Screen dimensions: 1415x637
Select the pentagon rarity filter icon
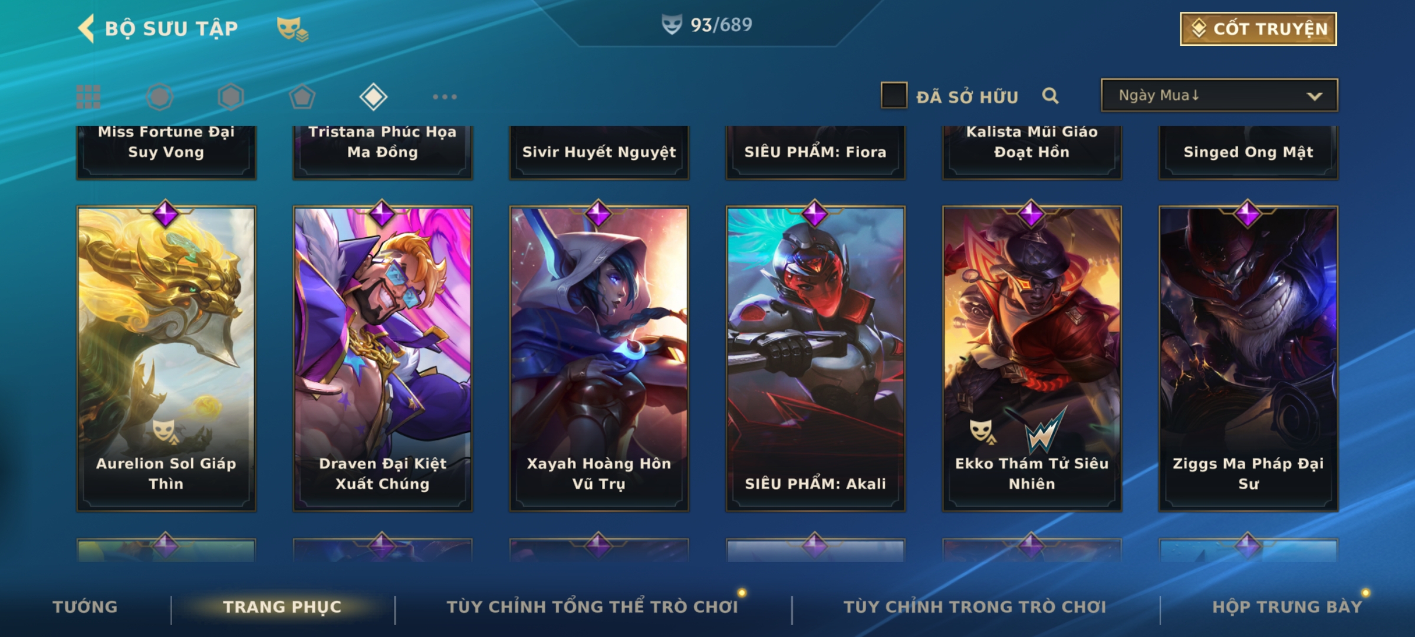point(302,97)
